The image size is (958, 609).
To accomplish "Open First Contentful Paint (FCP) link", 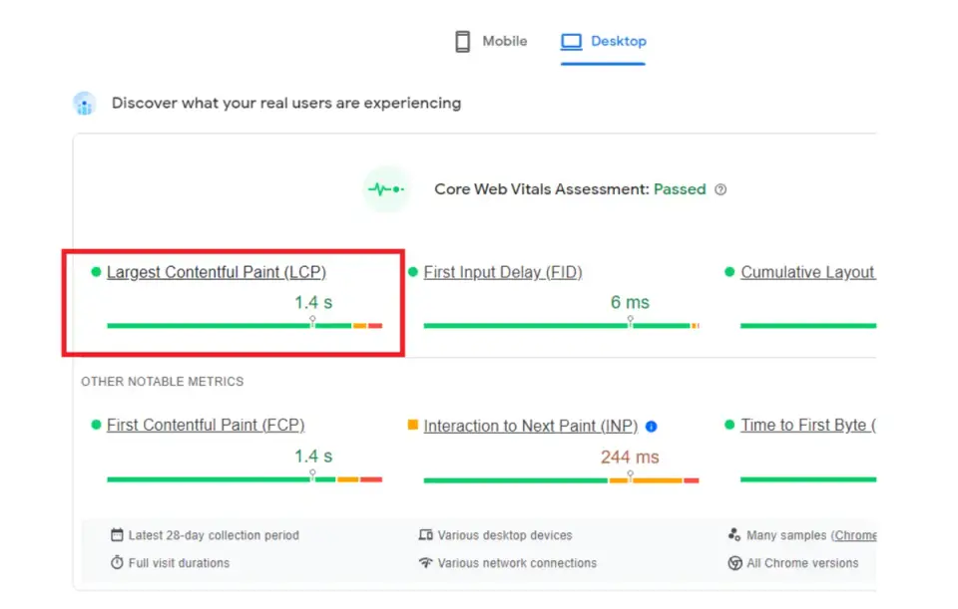I will (206, 425).
